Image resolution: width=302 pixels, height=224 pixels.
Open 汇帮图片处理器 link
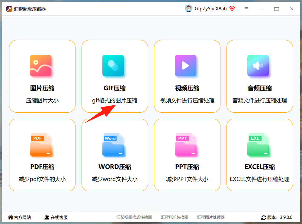coord(211,217)
